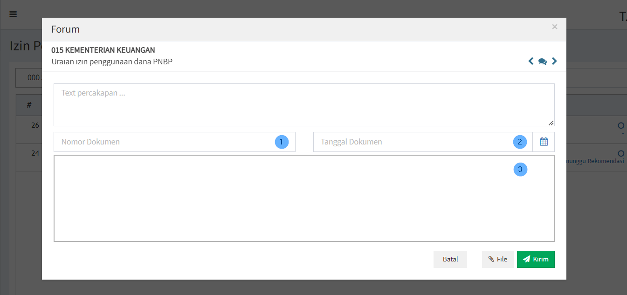Click the blue number 2 marker
The height and width of the screenshot is (295, 627).
[520, 142]
